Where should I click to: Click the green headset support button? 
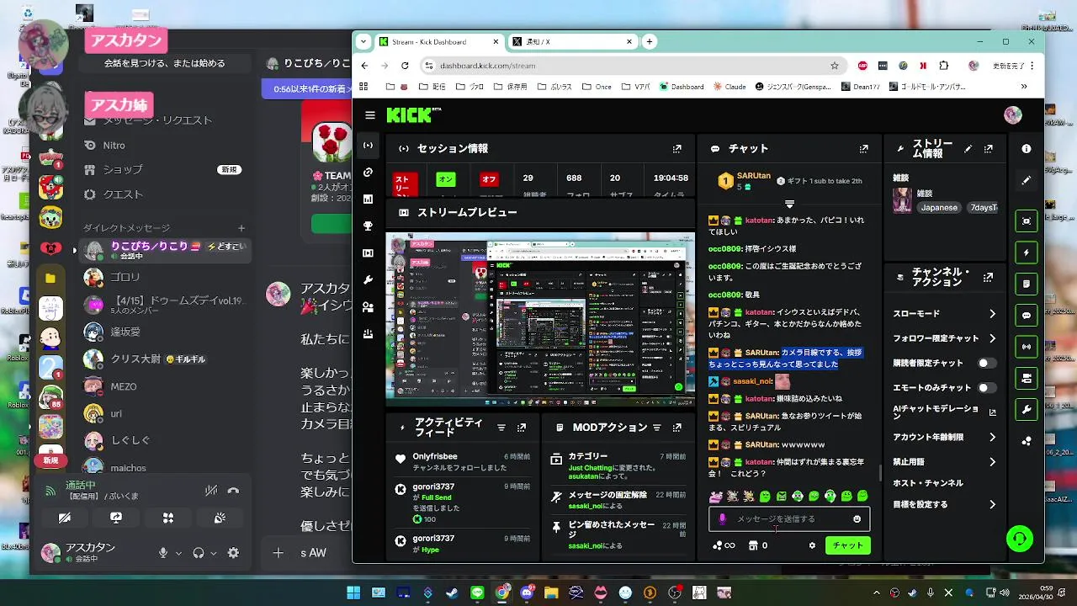[1020, 539]
